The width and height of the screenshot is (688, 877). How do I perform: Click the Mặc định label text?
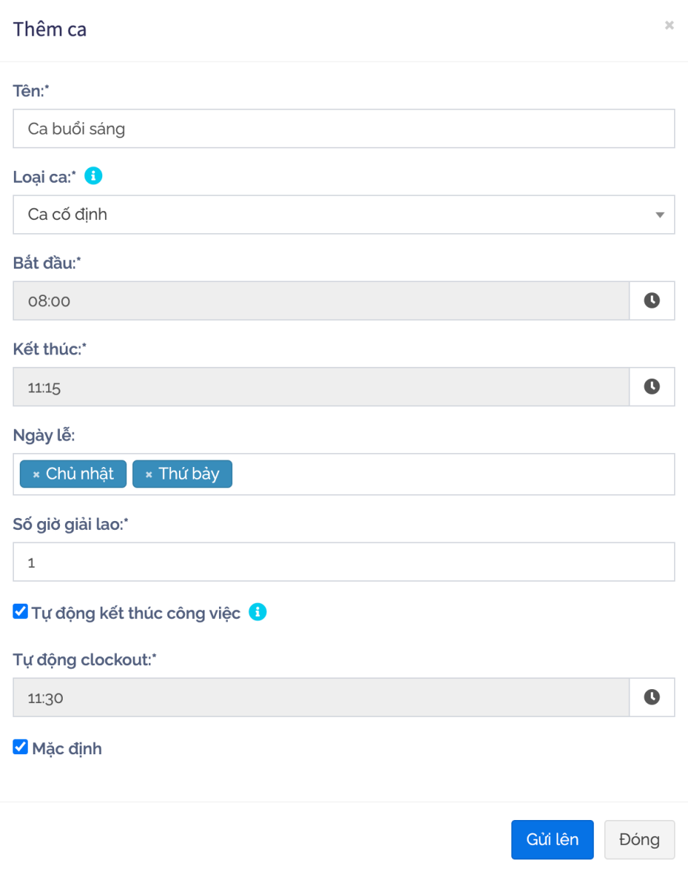coord(67,748)
